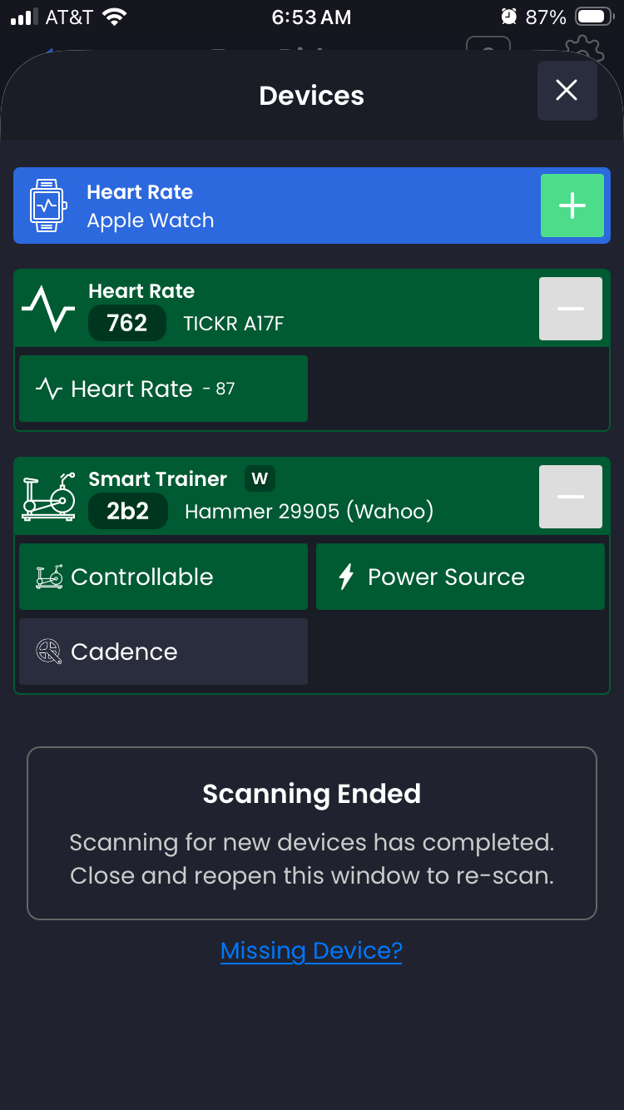The width and height of the screenshot is (624, 1110).
Task: Remove the Hammer 29905 smart trainer
Action: [x=570, y=497]
